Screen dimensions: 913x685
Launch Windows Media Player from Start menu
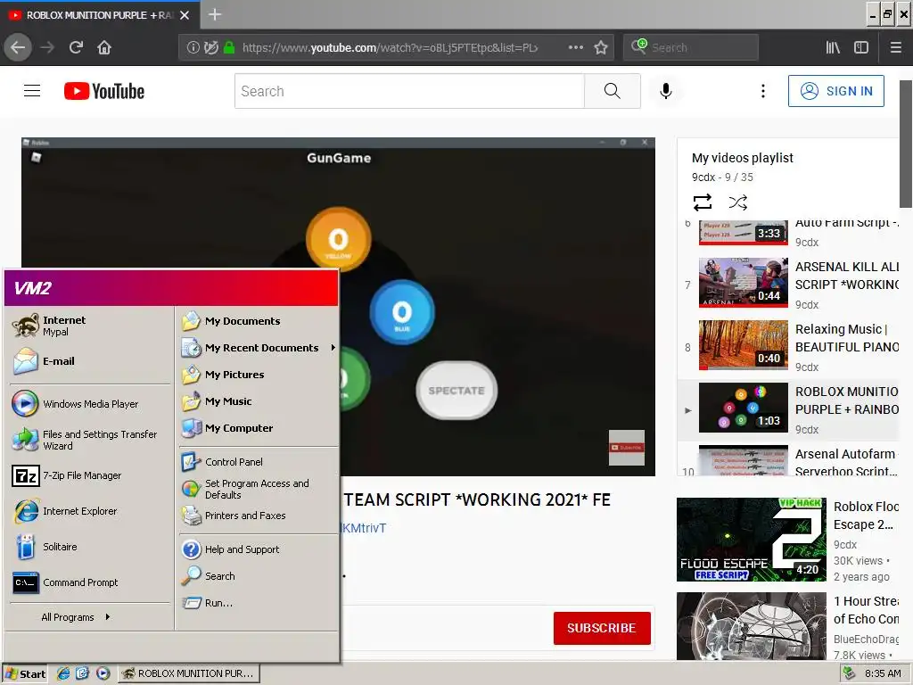pyautogui.click(x=90, y=404)
